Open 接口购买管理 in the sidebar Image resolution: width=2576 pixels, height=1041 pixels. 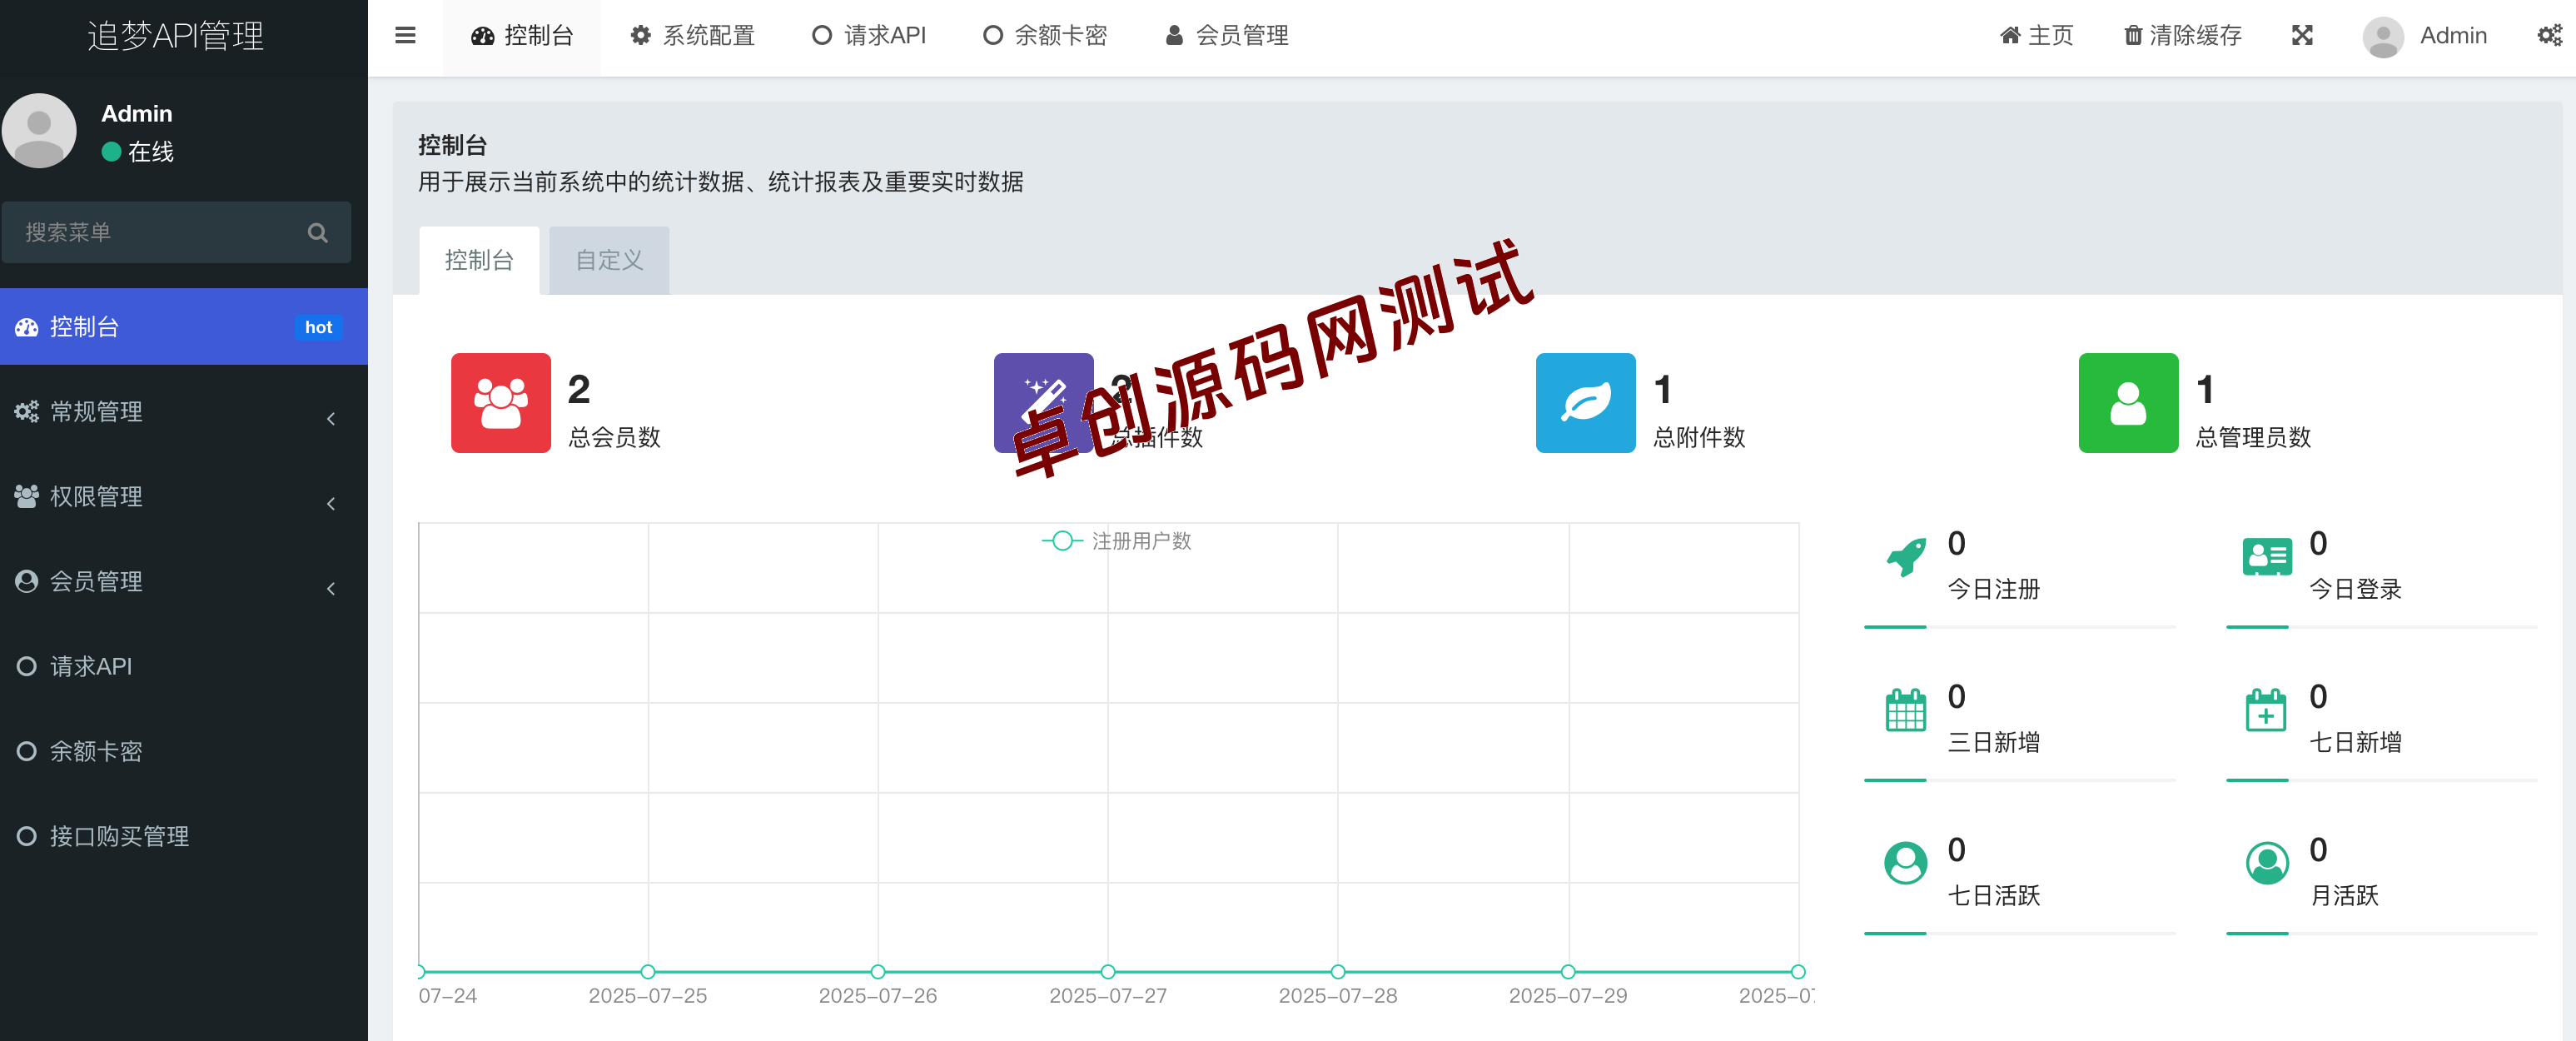point(184,837)
